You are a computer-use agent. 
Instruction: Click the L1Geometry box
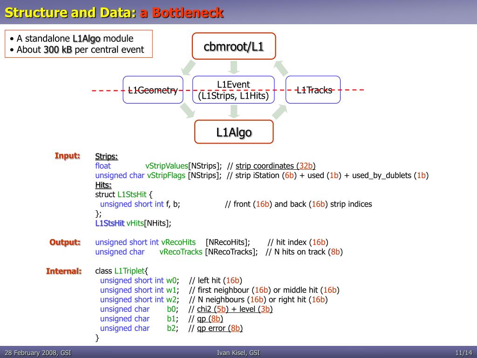click(x=153, y=90)
